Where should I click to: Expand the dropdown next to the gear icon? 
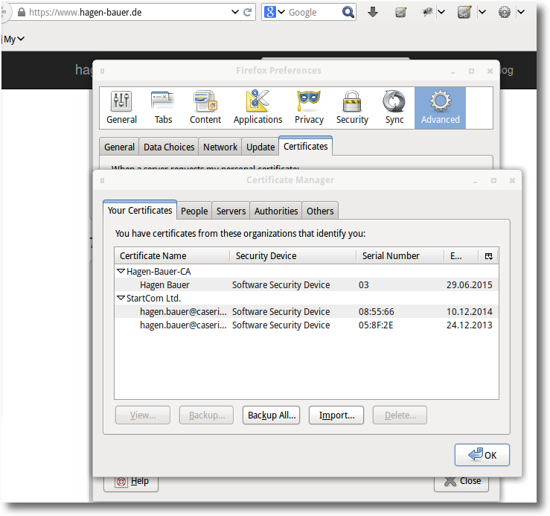[521, 12]
